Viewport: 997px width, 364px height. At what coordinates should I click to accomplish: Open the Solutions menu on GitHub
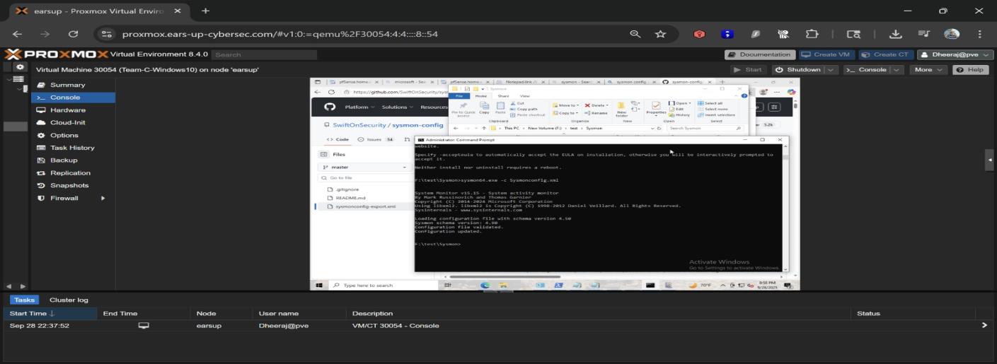tap(398, 107)
